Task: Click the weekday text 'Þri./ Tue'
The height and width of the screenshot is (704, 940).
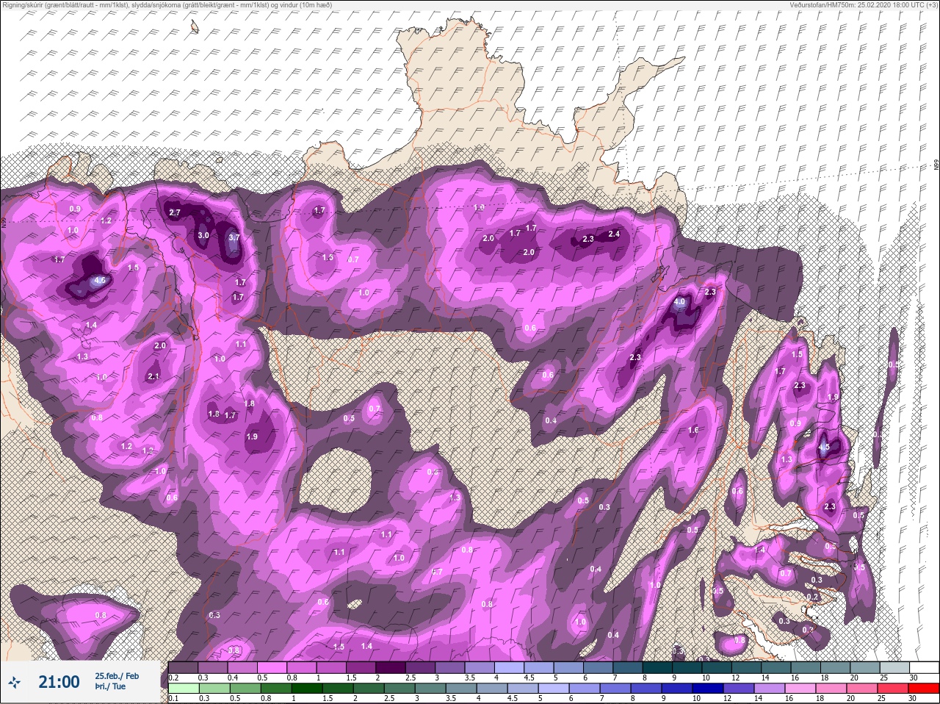Action: (110, 686)
